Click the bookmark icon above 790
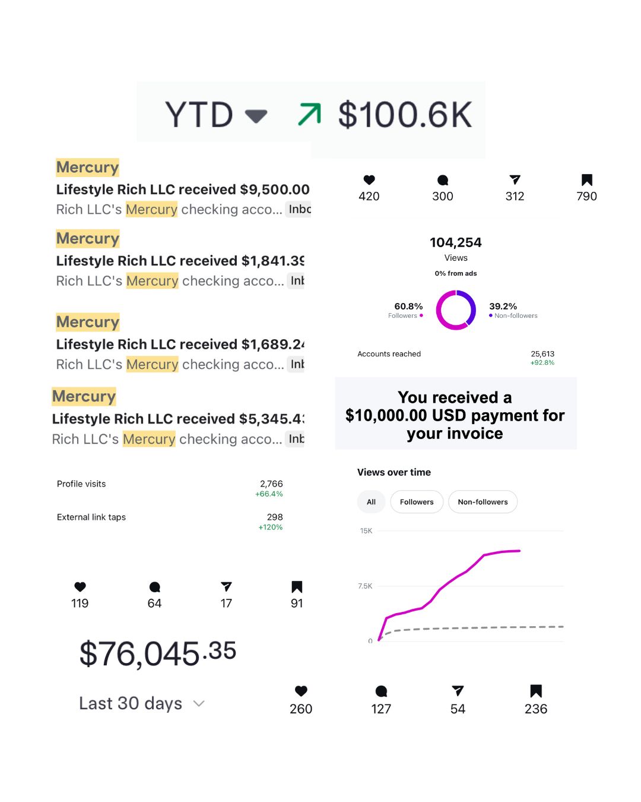 [x=587, y=179]
